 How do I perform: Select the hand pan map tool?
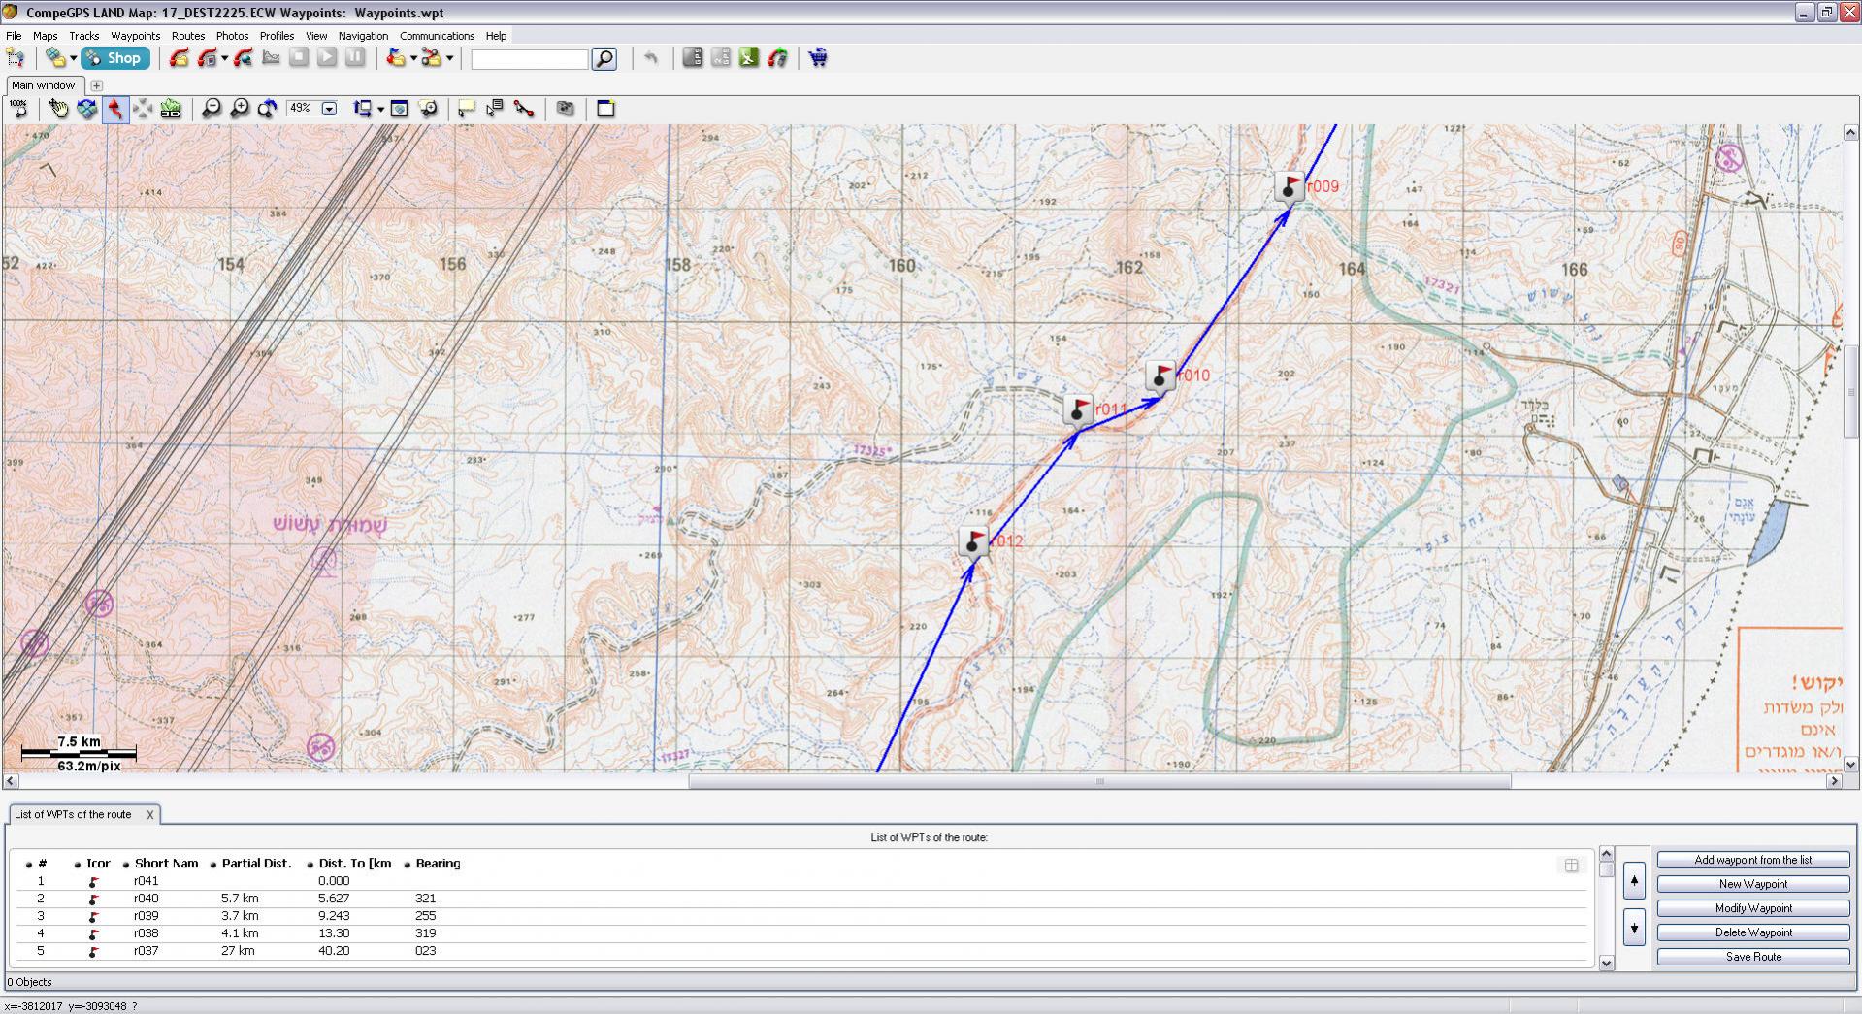click(x=59, y=109)
